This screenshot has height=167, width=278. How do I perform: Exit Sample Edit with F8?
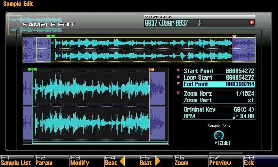[x=260, y=161]
